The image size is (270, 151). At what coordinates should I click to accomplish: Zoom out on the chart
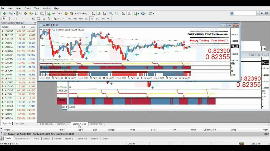(x=117, y=13)
